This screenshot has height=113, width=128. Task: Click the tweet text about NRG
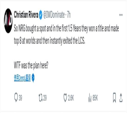(x=66, y=35)
